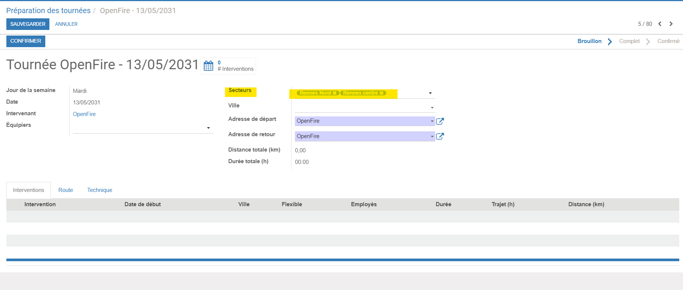The width and height of the screenshot is (683, 290).
Task: Click the date value 13/05/2031
Action: pos(86,103)
